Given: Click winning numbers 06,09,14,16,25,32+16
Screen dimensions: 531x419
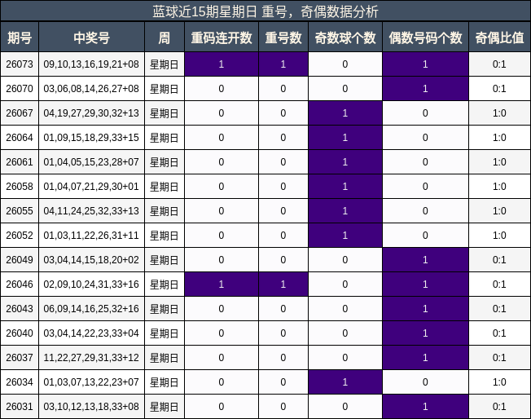Looking at the screenshot, I should pos(91,308).
